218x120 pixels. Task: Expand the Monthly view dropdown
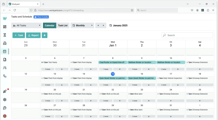pos(82,25)
